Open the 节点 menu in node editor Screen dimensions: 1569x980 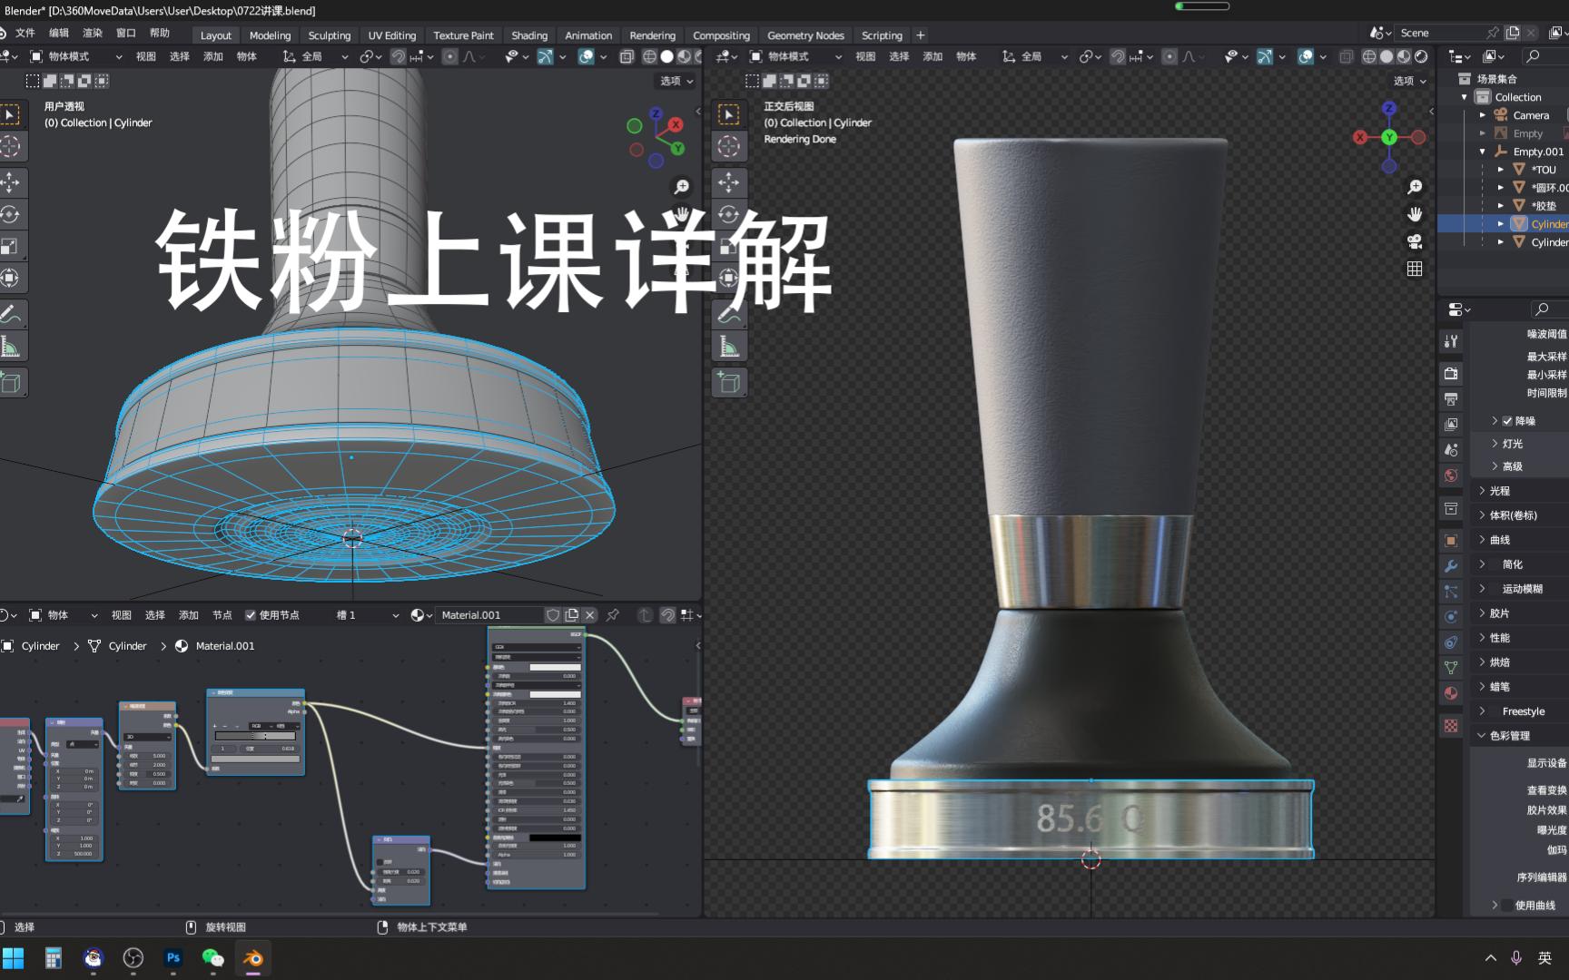pos(222,615)
